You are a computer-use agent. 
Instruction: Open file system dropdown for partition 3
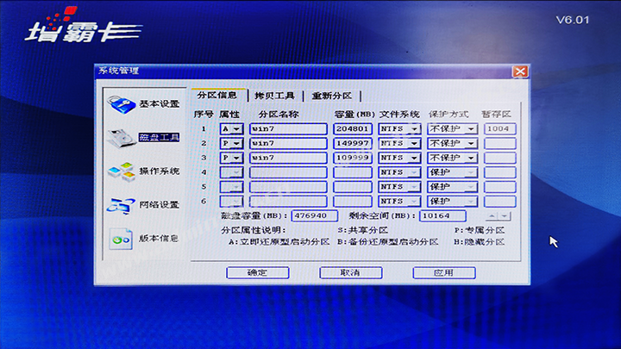click(414, 158)
